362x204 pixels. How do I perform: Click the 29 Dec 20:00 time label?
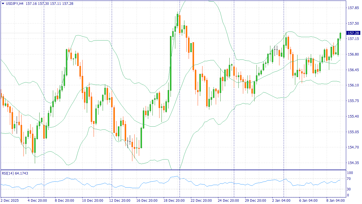point(255,201)
